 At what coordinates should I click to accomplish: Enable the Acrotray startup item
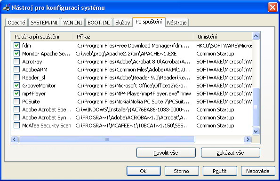pyautogui.click(x=16, y=62)
